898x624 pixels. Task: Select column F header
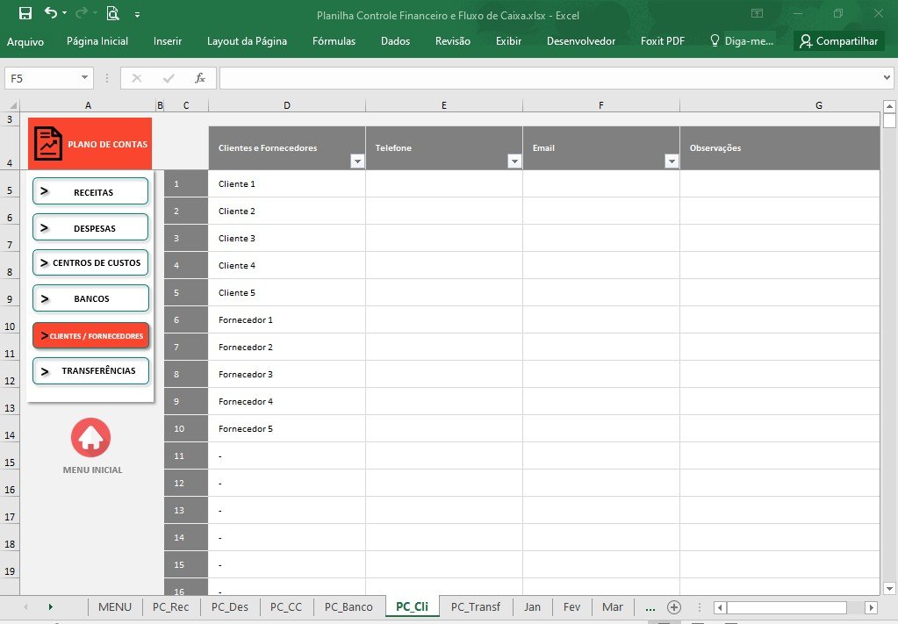point(601,105)
